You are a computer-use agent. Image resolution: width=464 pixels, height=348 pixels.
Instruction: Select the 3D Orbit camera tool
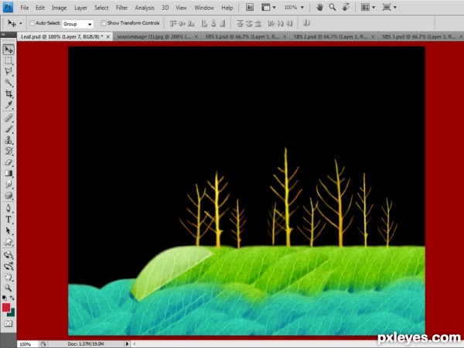[x=9, y=266]
